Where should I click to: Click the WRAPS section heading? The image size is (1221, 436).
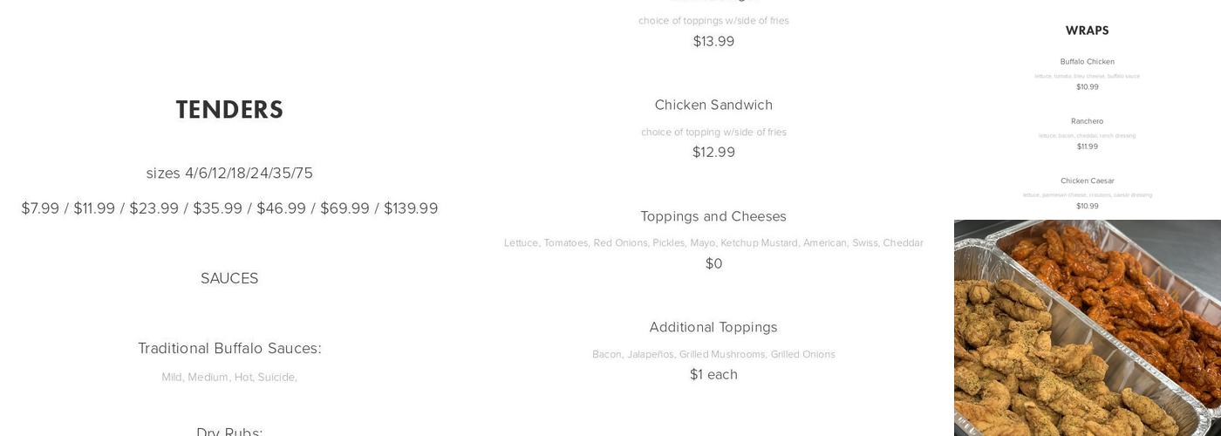pyautogui.click(x=1087, y=31)
